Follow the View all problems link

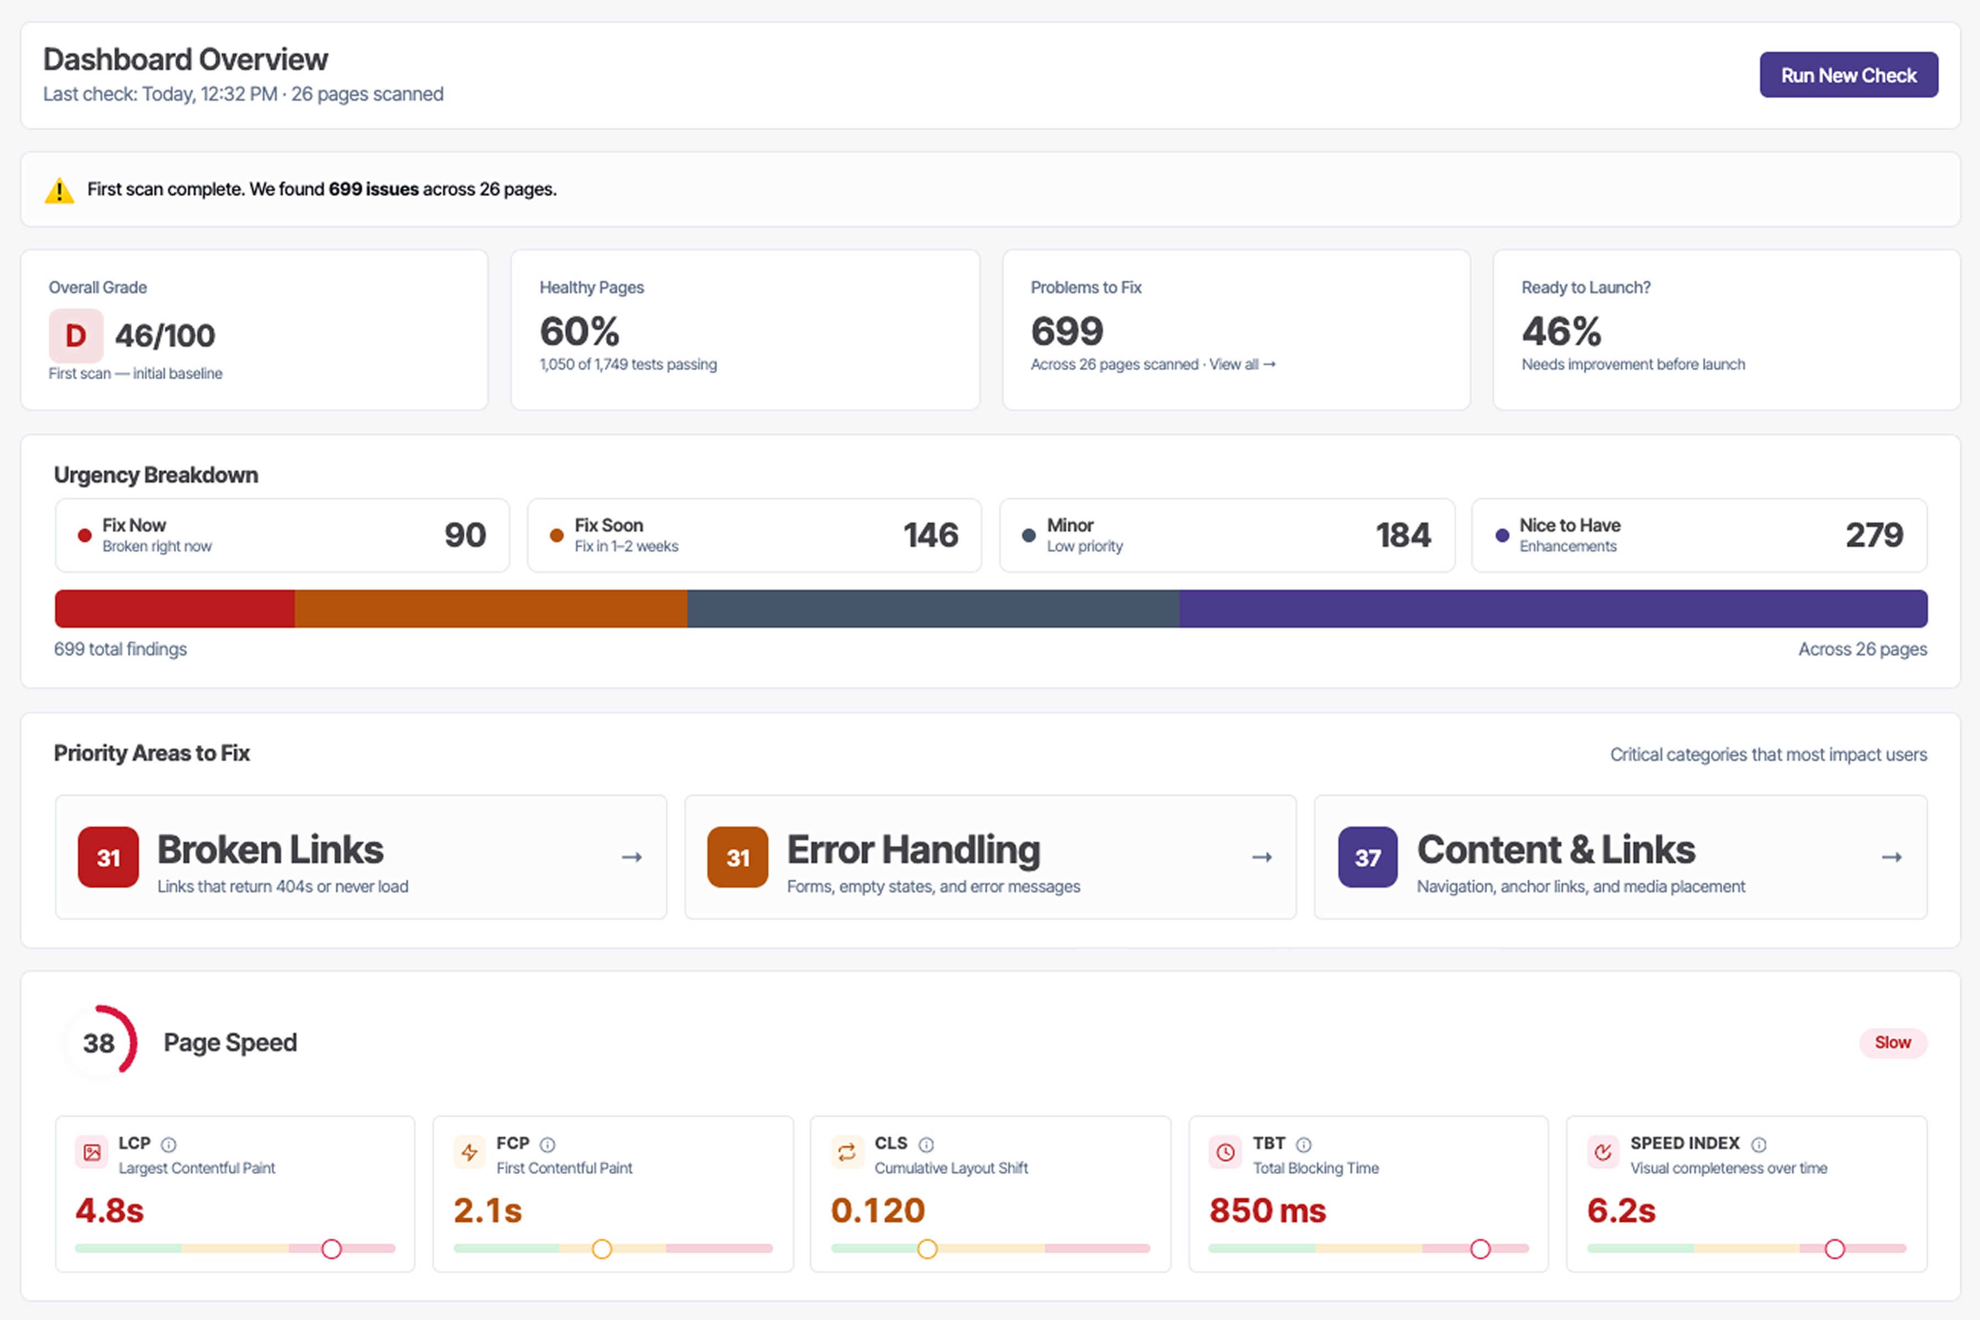(1242, 364)
